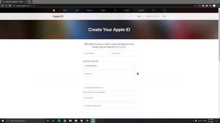Click the browser address bar URL
The height and width of the screenshot is (123, 220).
[26, 6]
